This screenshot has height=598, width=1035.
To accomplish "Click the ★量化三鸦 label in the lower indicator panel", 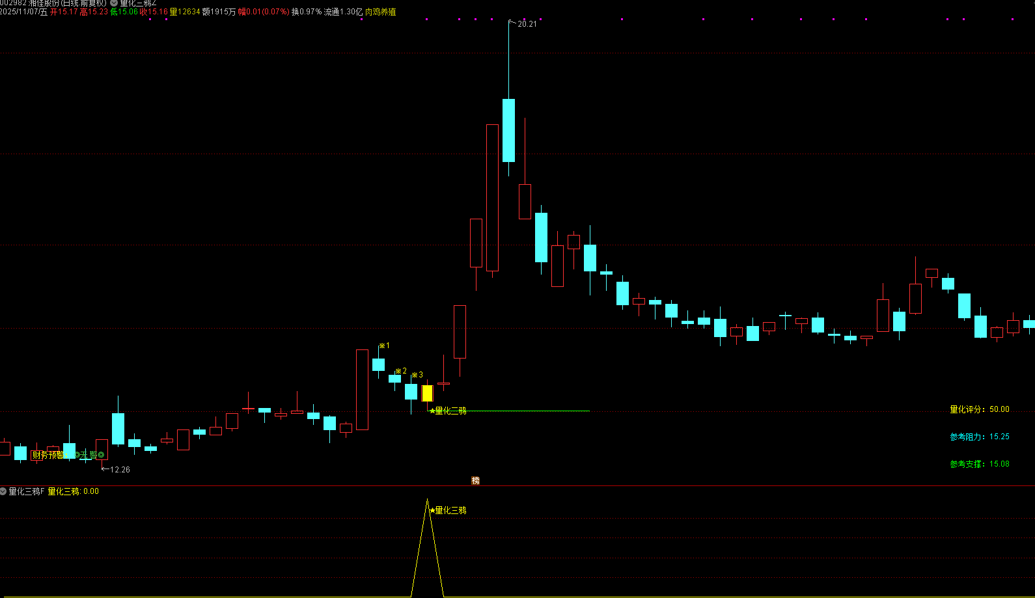I will pyautogui.click(x=448, y=510).
